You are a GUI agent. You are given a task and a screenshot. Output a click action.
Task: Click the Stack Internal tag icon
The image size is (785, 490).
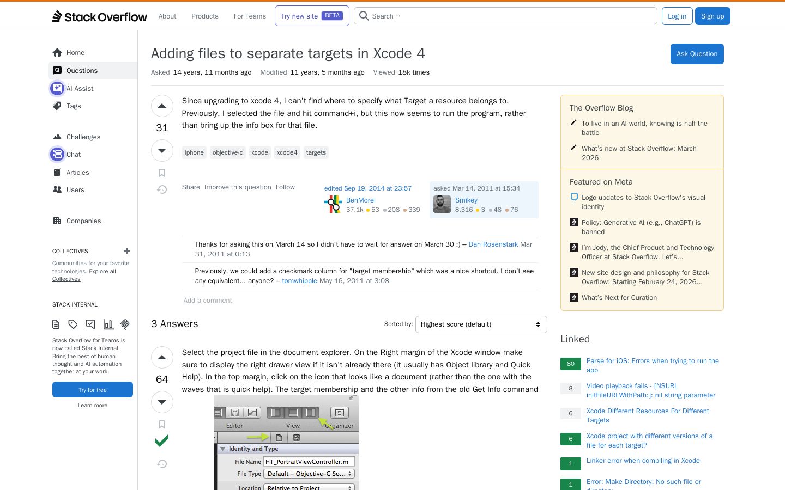coord(73,324)
